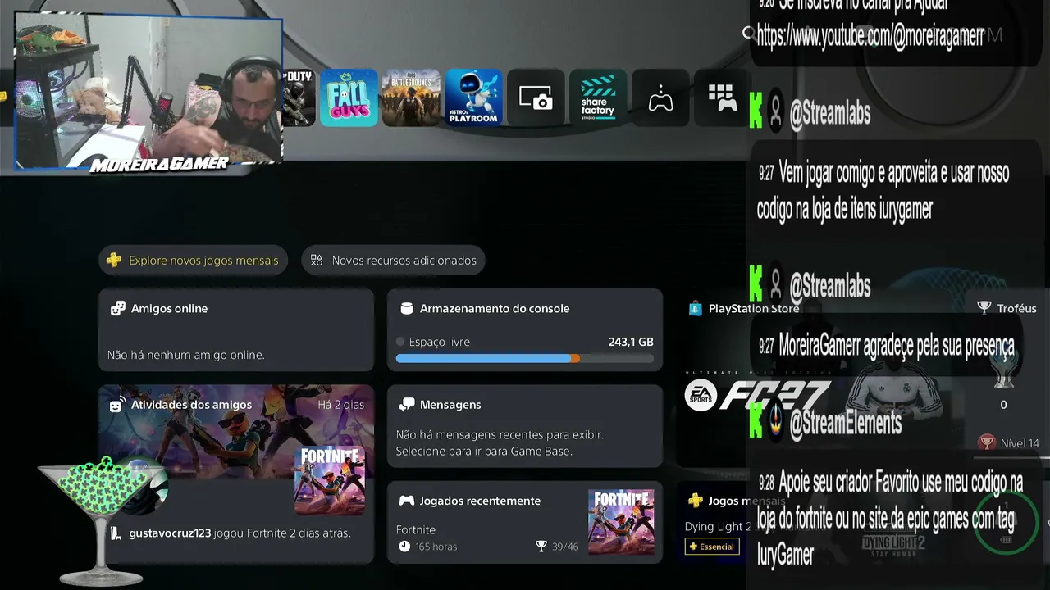The image size is (1050, 590).
Task: Click the Amigos online friends icon
Action: pos(118,308)
